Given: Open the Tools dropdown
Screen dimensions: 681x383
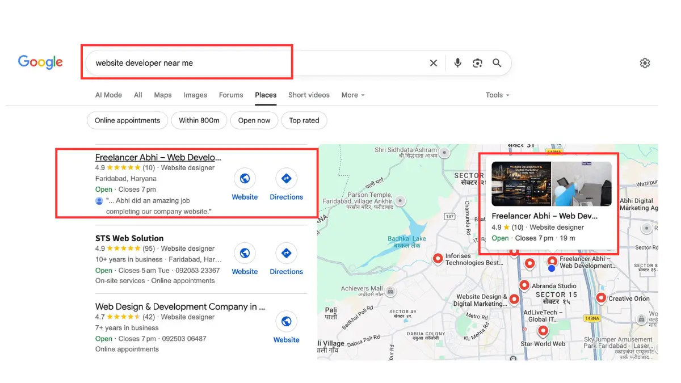Looking at the screenshot, I should click(498, 95).
